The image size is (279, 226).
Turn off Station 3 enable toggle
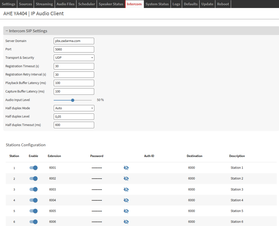[33, 189]
